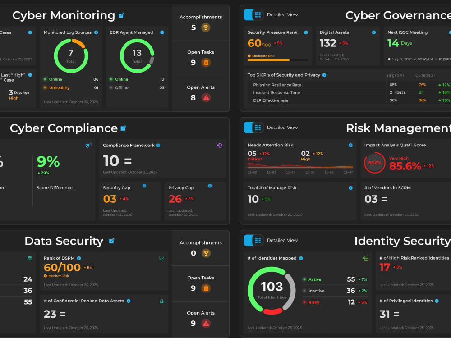Click # of Vendors in SCRM value 03
451x338 pixels.
pos(371,199)
